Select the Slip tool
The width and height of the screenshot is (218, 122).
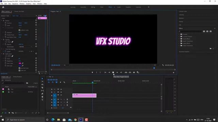tap(42, 90)
